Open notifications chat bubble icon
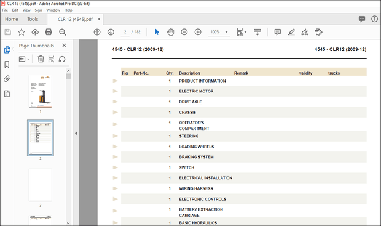This screenshot has height=226, width=381. pyautogui.click(x=362, y=19)
